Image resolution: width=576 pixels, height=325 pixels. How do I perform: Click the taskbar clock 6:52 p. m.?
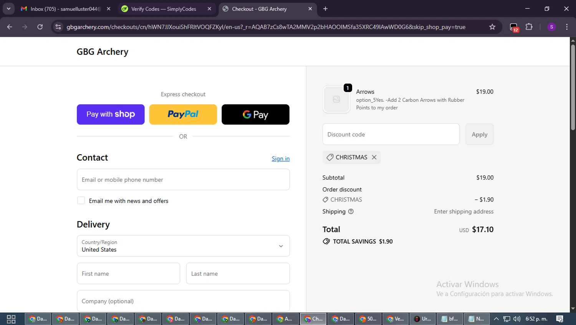tap(536, 319)
